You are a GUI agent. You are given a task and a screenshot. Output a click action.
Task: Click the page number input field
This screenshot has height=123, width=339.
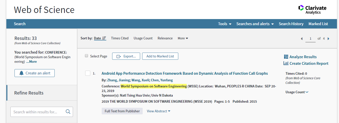(x=311, y=39)
